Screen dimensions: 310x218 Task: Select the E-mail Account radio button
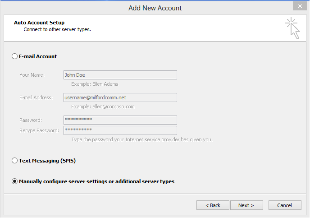[x=14, y=56]
